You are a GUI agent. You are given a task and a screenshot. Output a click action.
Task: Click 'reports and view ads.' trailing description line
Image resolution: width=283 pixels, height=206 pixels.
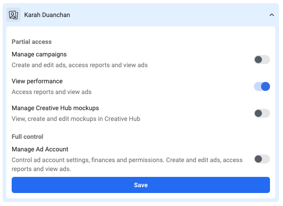[x=41, y=169]
